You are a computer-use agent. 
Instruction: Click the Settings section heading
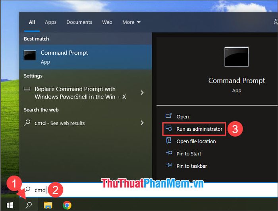coord(33,76)
